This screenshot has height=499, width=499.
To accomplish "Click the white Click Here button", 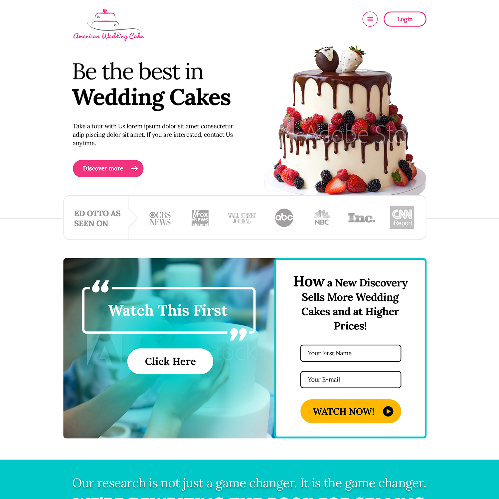I will [x=170, y=361].
